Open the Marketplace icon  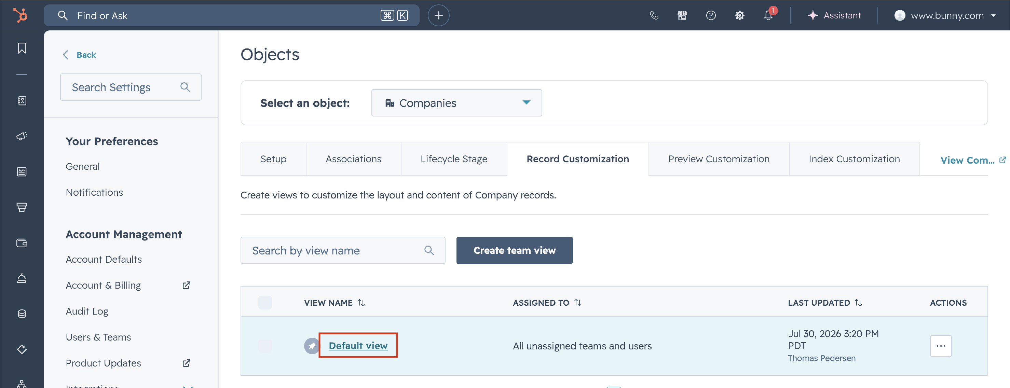point(682,15)
